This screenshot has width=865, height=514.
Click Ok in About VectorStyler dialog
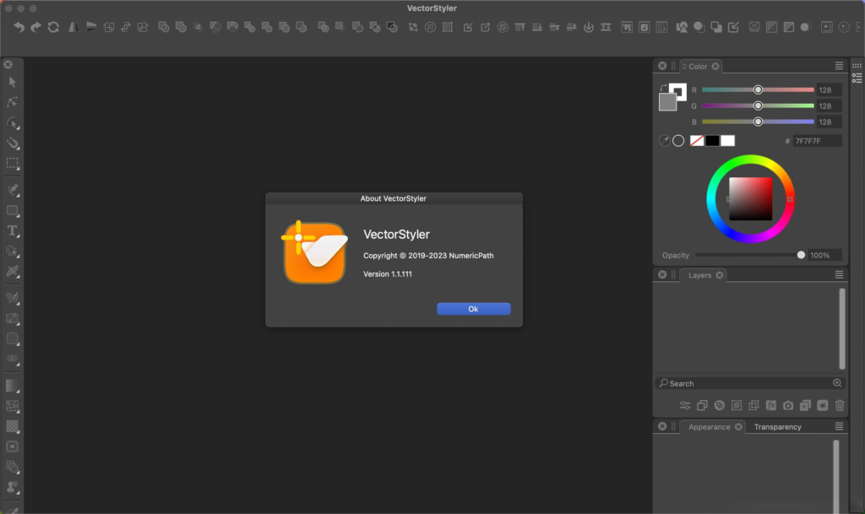pyautogui.click(x=473, y=309)
